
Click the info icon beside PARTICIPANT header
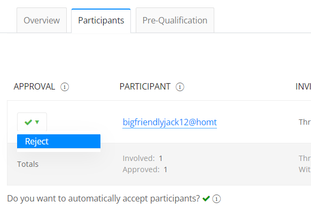[x=180, y=87]
